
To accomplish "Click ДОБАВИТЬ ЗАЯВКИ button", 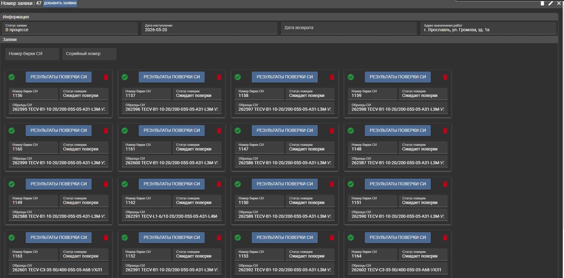I will [x=60, y=3].
